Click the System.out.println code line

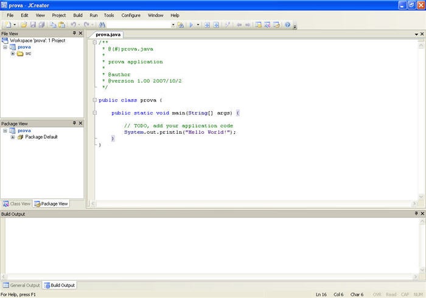point(180,132)
